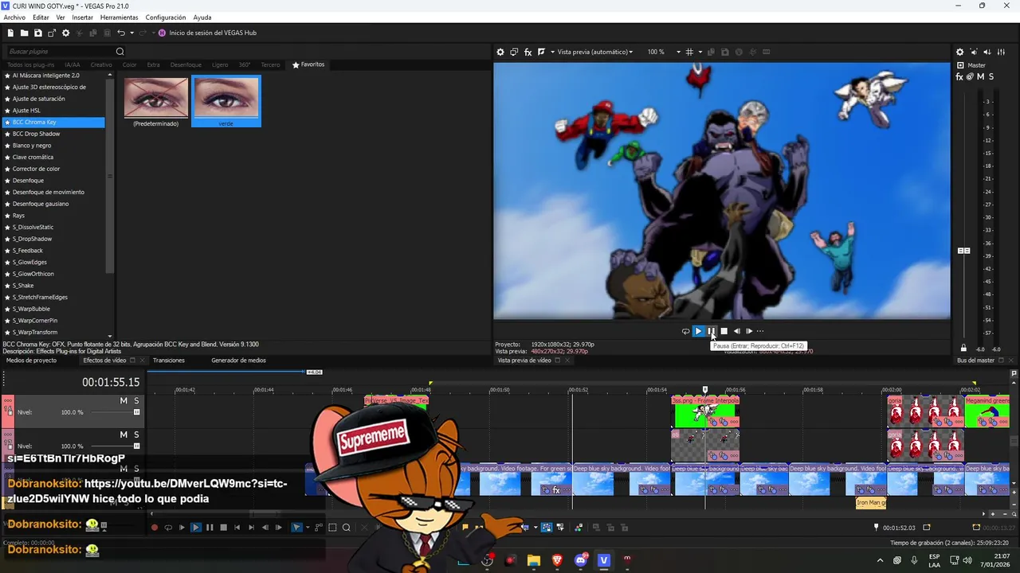
Task: Close the Vista previa de vídeo tab
Action: (x=567, y=361)
